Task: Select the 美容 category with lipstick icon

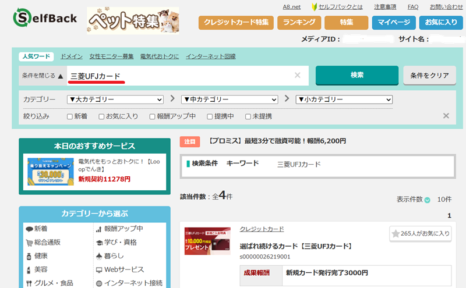Action: tap(37, 269)
